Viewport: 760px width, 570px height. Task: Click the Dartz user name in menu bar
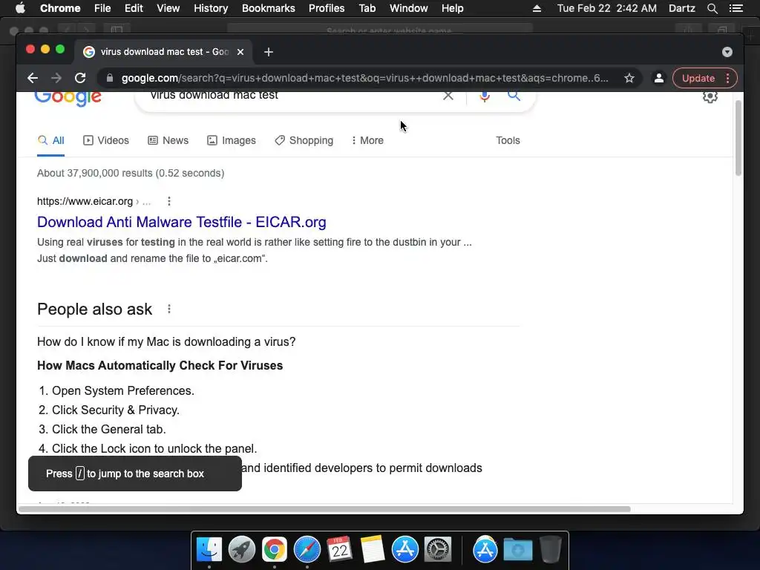[681, 8]
